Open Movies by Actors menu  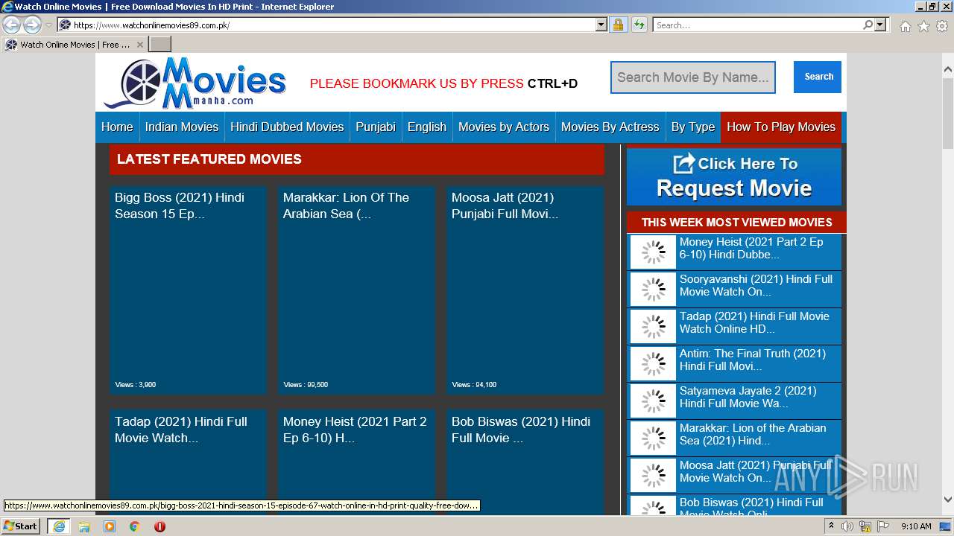pos(504,127)
